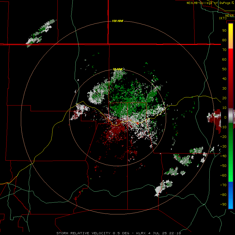This screenshot has height=235, width=235.
Task: Click the -80 value on velocity scale
Action: point(223,195)
